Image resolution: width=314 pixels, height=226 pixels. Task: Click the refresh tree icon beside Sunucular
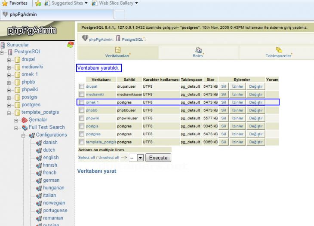[x=70, y=45]
